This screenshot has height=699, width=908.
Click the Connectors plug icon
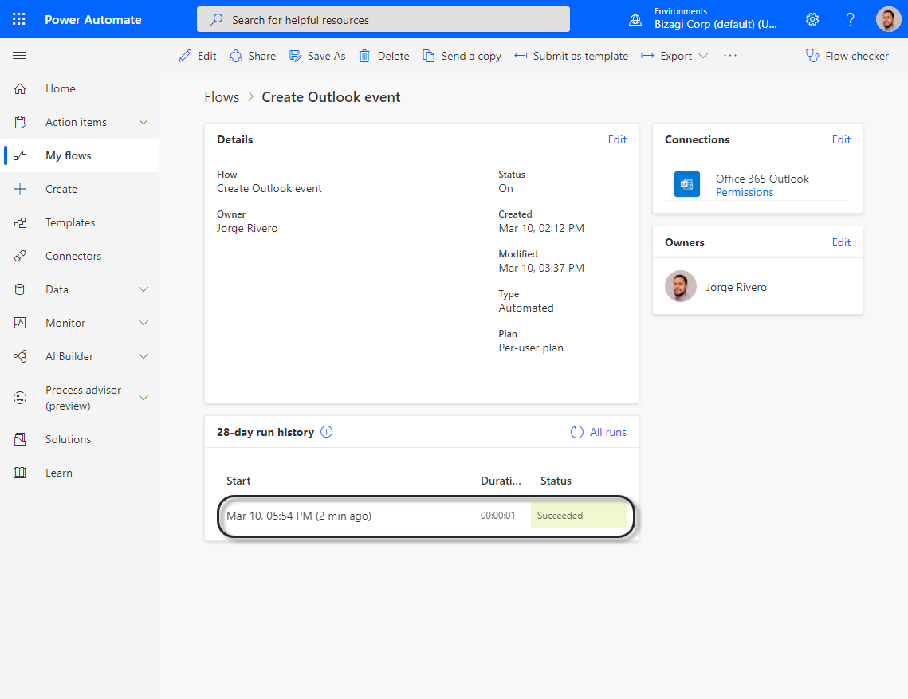(x=20, y=256)
